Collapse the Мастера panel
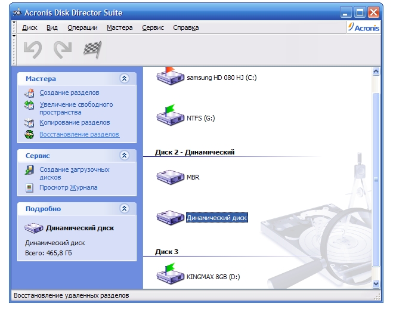 click(124, 78)
